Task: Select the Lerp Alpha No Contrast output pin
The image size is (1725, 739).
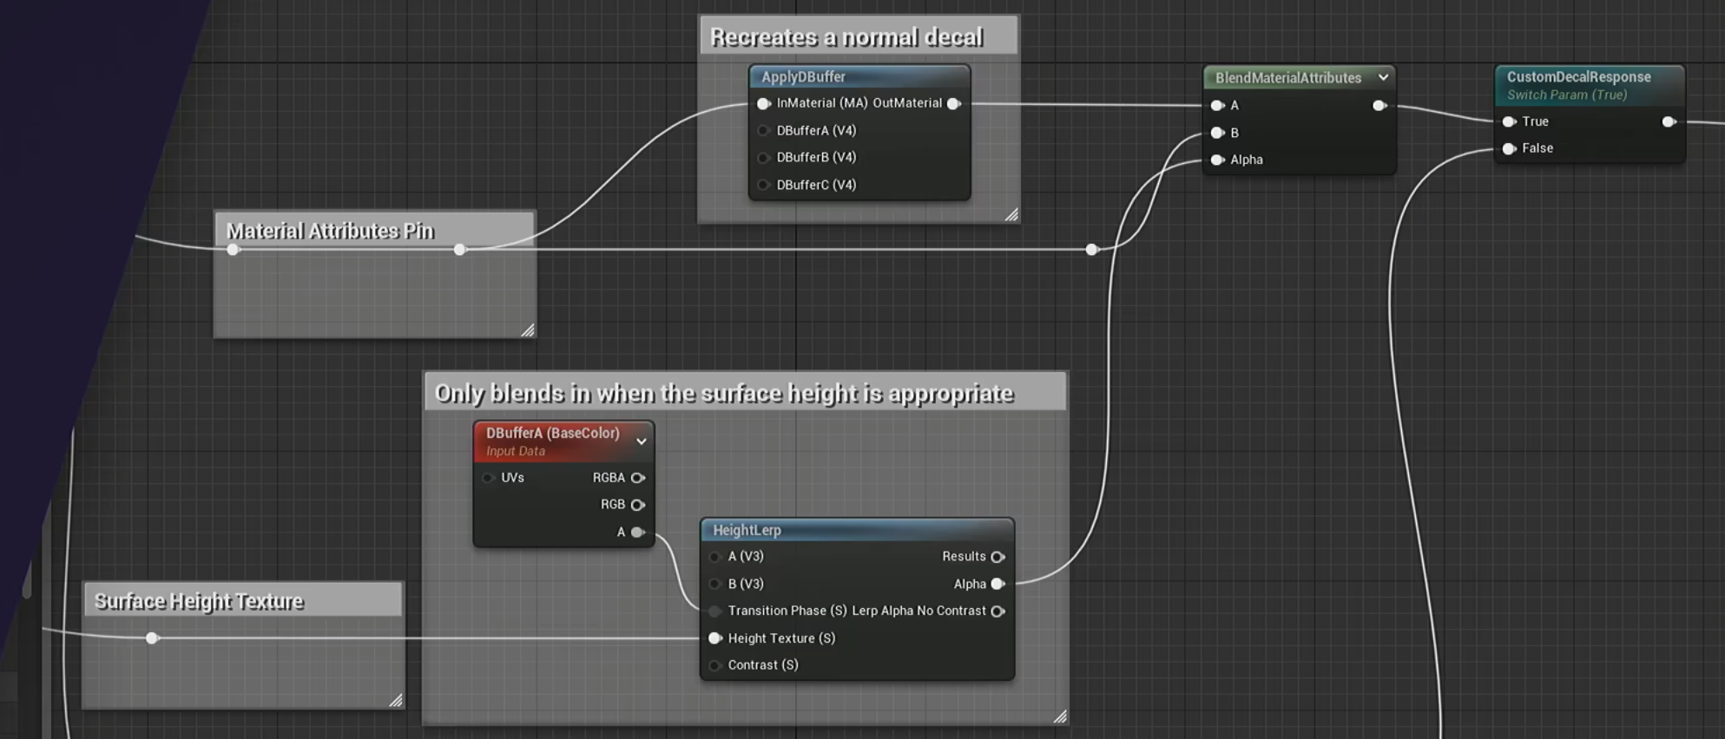Action: tap(998, 611)
